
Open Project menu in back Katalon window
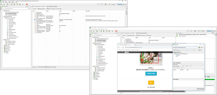pyautogui.click(x=6, y=2)
